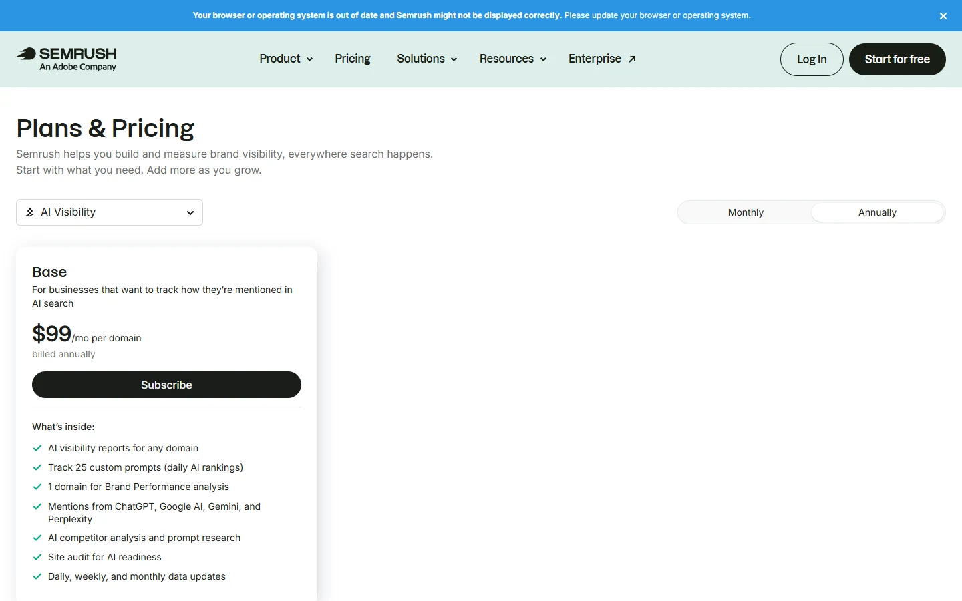Click the checkmark beside Mentions from ChatGPT
962x601 pixels.
[37, 506]
